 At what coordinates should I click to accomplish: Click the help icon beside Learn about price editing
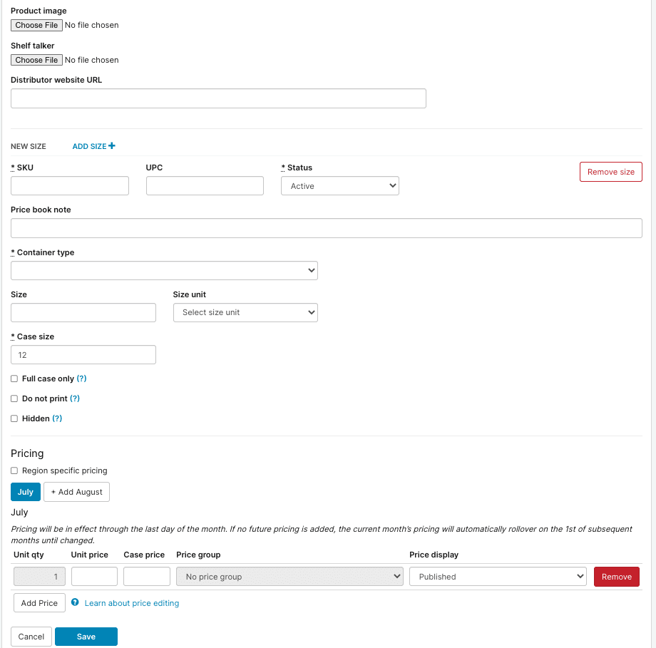click(x=75, y=602)
